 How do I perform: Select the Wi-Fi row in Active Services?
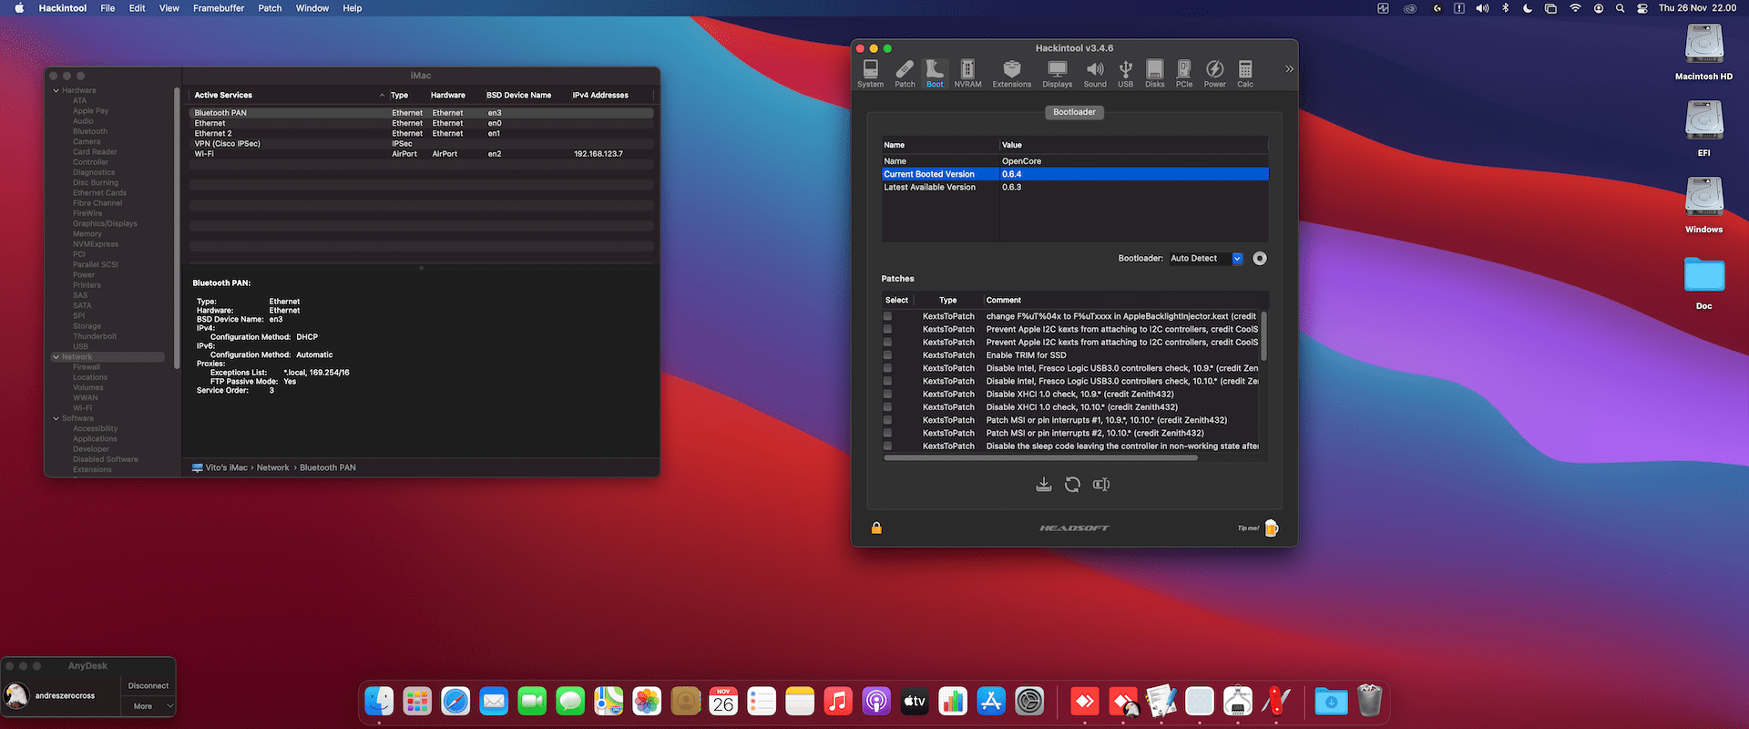pyautogui.click(x=421, y=154)
